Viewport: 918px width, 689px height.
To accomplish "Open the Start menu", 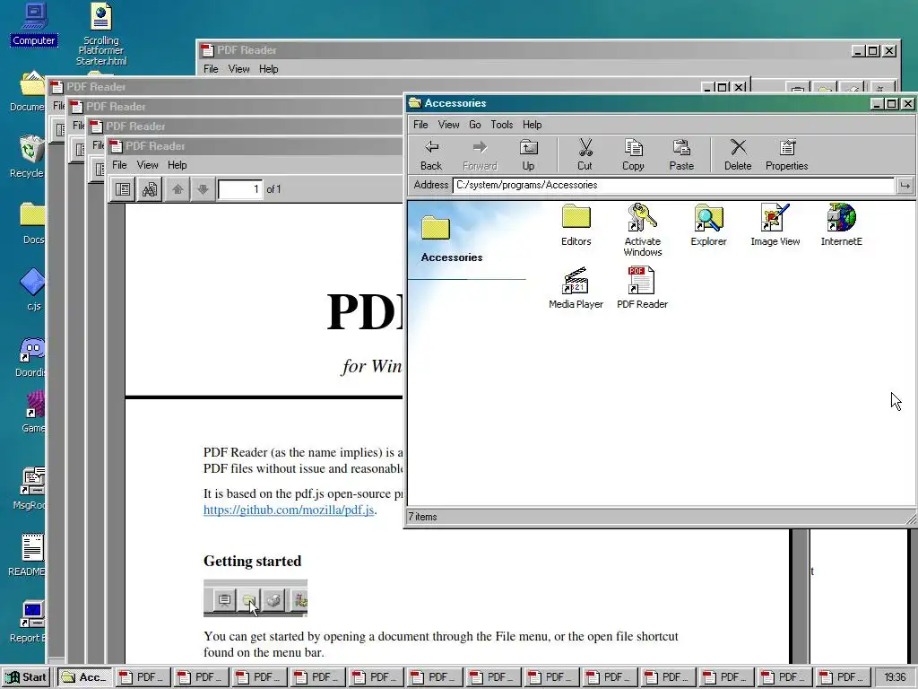I will click(x=26, y=677).
